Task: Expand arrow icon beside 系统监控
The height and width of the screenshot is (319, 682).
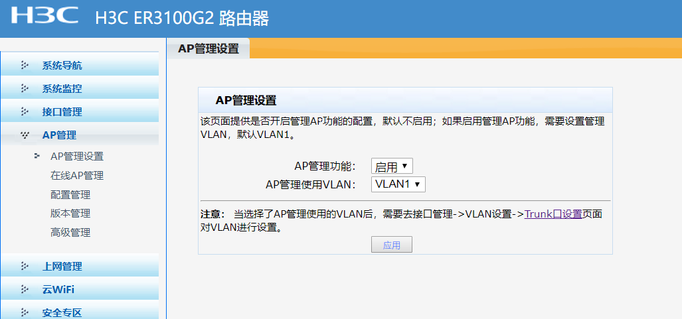Action: click(x=25, y=89)
